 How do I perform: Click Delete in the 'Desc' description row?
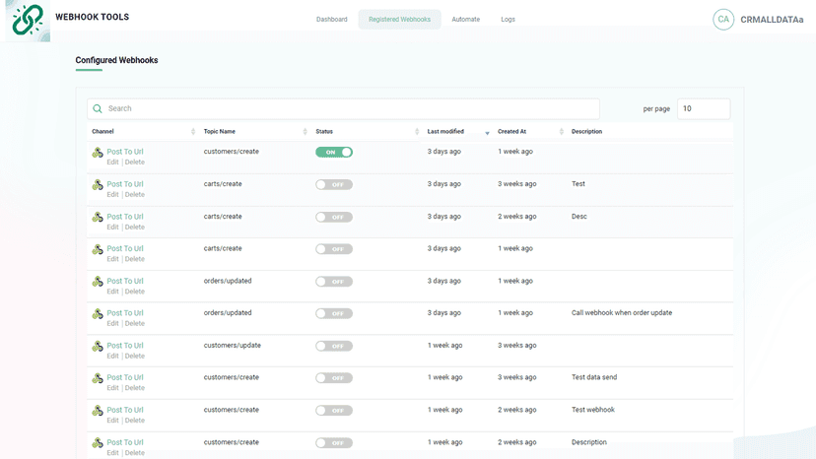135,228
